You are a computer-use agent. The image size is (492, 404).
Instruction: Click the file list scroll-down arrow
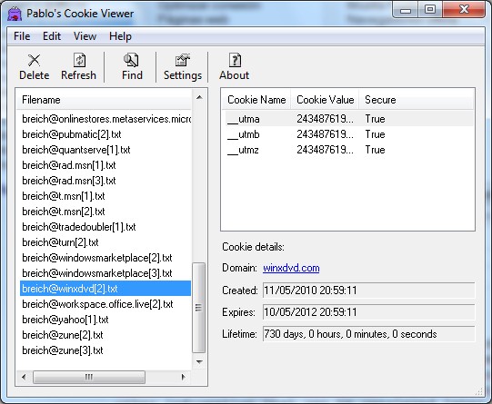coord(199,362)
